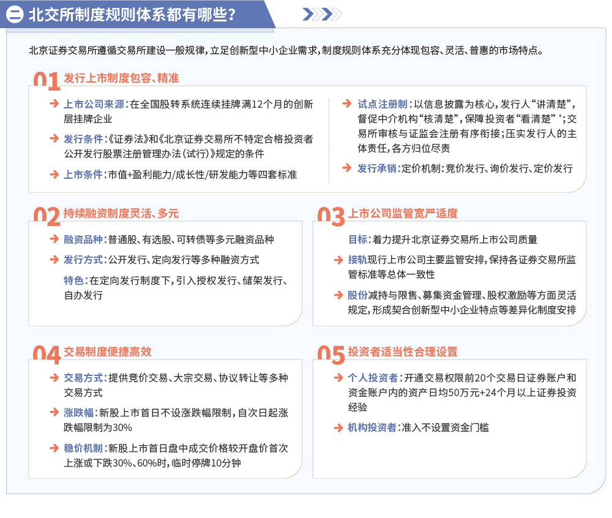
Task: Click the label '上市公司来源:'
Action: [x=97, y=104]
